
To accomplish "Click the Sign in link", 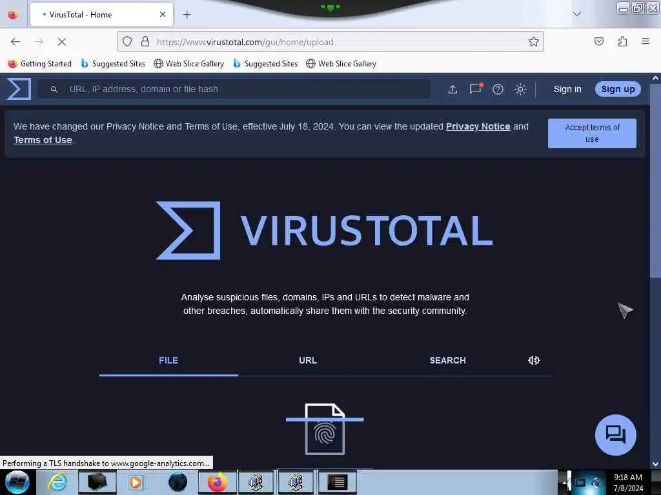I will [567, 89].
